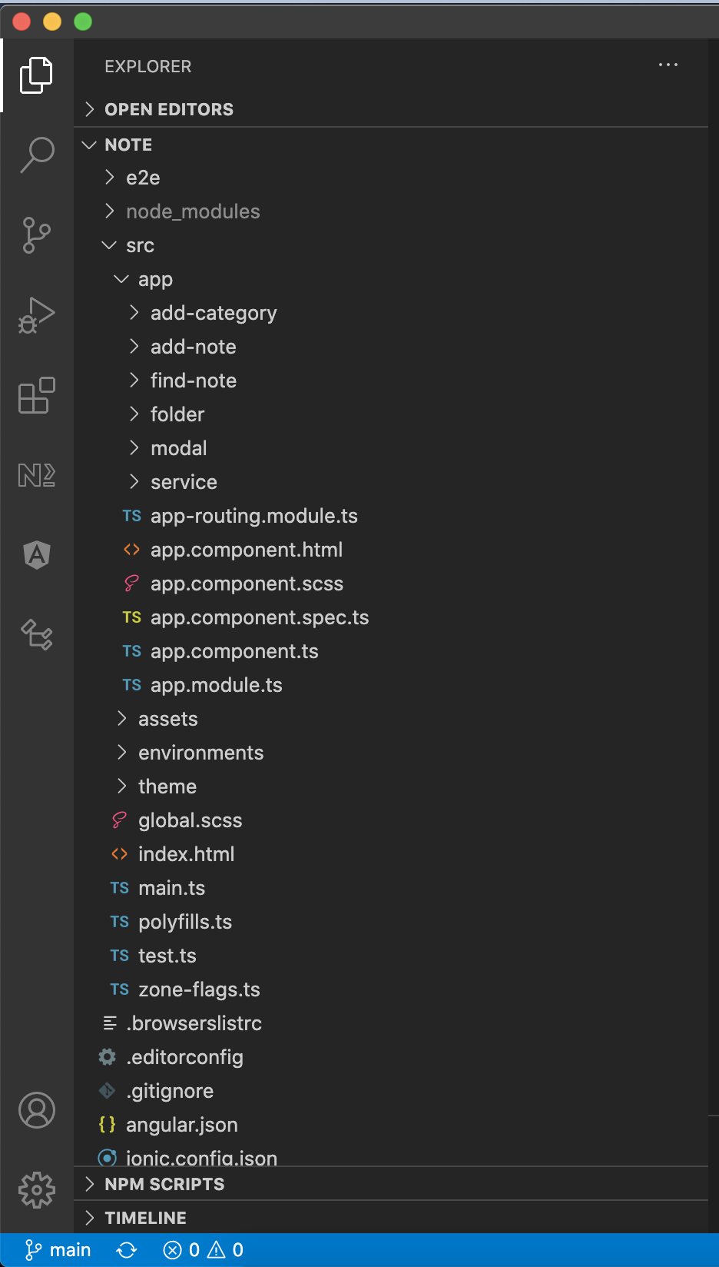Image resolution: width=719 pixels, height=1267 pixels.
Task: Open the Angular extension panel
Action: coord(36,554)
